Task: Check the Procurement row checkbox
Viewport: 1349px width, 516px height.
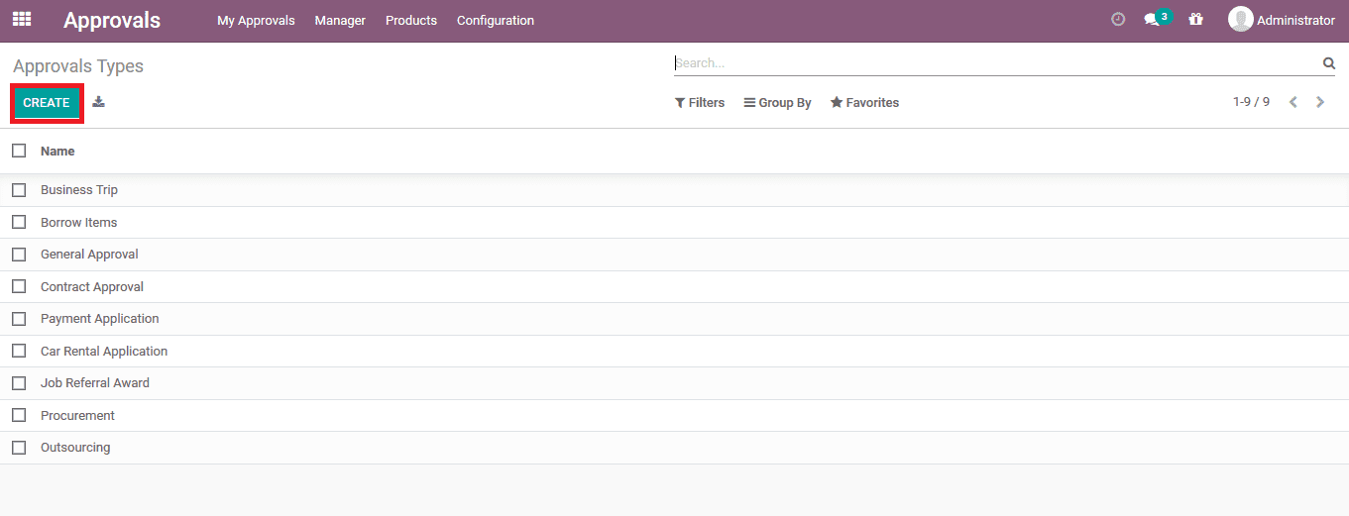Action: [19, 415]
